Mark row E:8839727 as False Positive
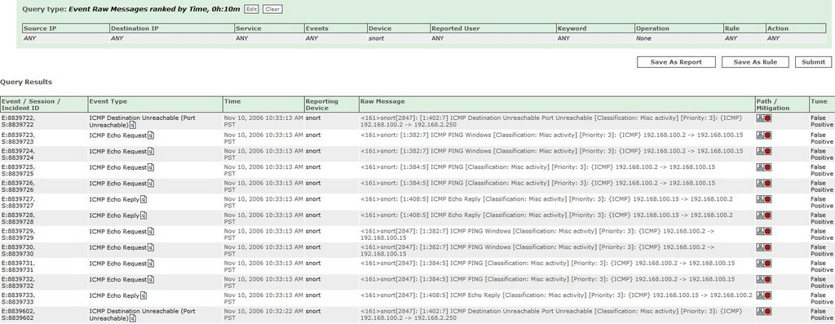Image resolution: width=835 pixels, height=324 pixels. click(x=822, y=202)
